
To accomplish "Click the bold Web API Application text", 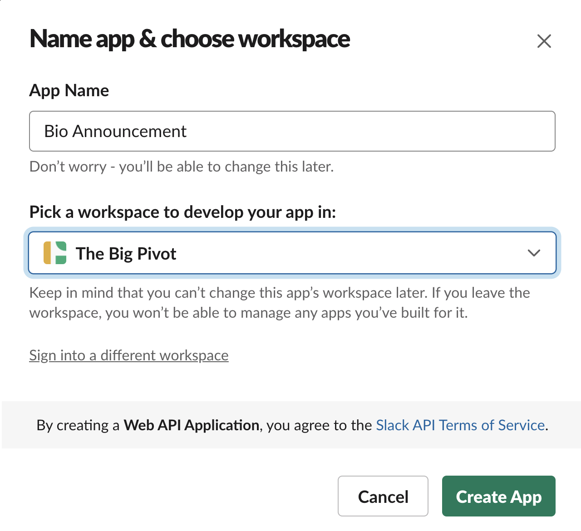I will (x=191, y=425).
